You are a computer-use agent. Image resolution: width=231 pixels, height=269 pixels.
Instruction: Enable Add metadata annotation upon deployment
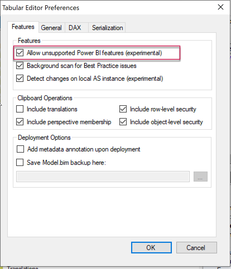click(20, 149)
